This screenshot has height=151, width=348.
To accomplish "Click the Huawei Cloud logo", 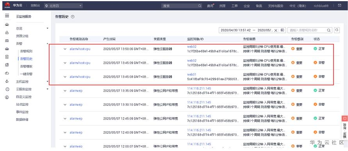I will (8, 5).
